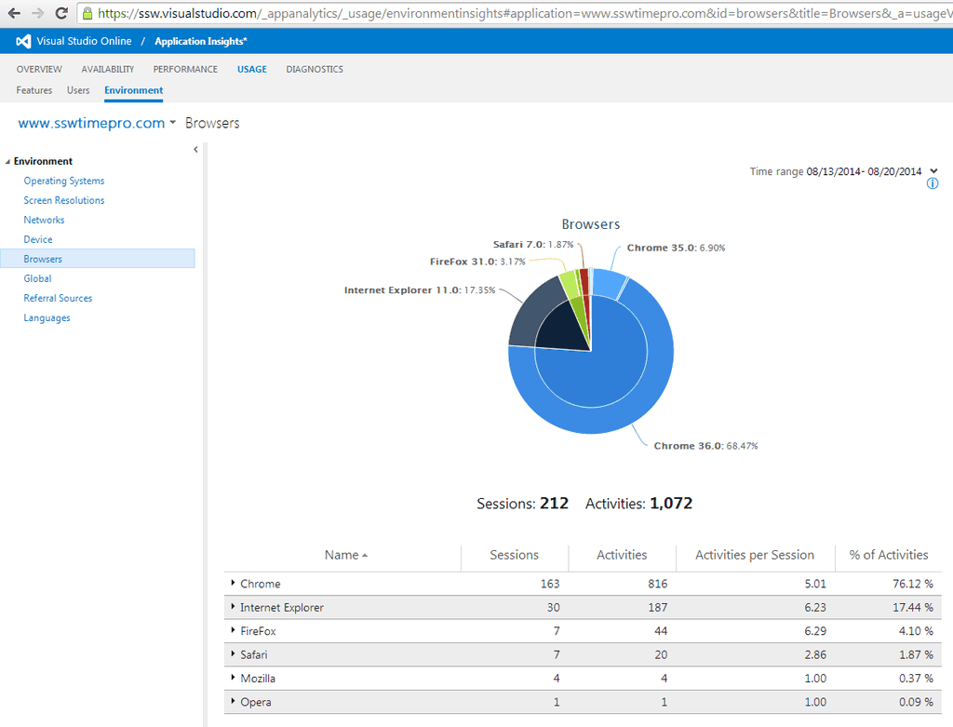Open the Time range dropdown

coord(933,171)
